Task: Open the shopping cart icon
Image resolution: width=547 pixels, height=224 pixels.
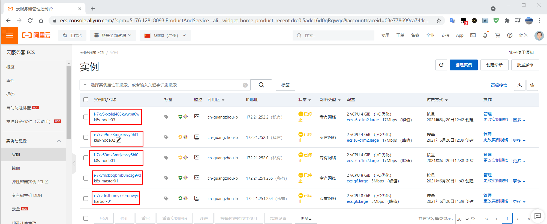Action: pyautogui.click(x=497, y=35)
